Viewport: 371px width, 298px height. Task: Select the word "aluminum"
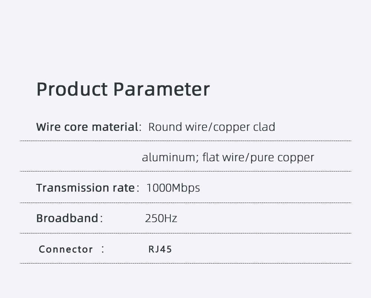coord(168,157)
